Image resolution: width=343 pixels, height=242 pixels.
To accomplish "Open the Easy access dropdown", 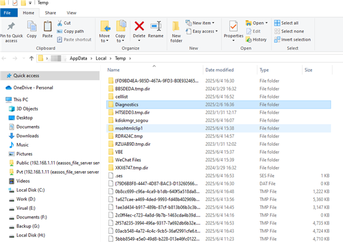I will tap(202, 31).
